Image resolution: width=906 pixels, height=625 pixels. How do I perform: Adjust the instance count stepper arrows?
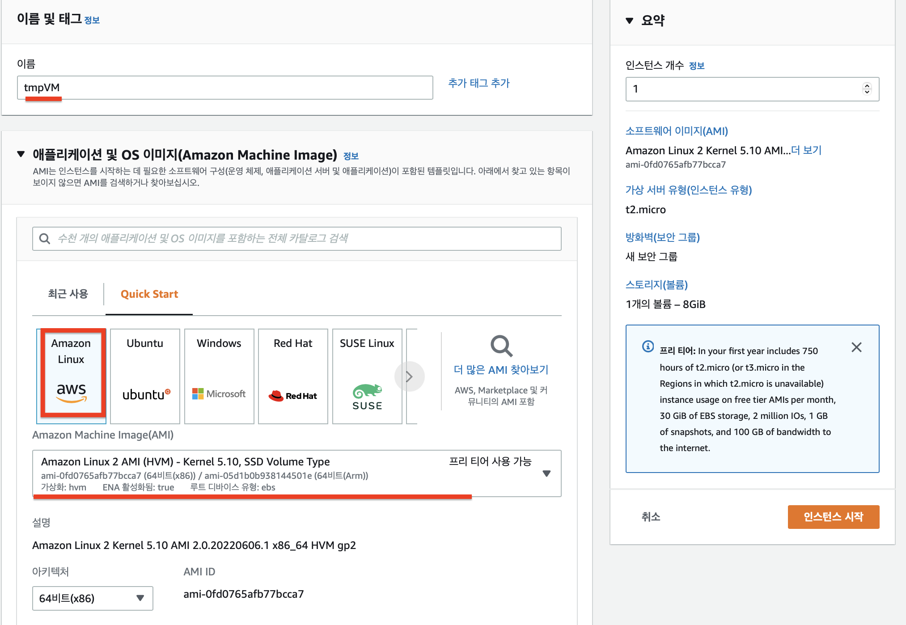(867, 89)
